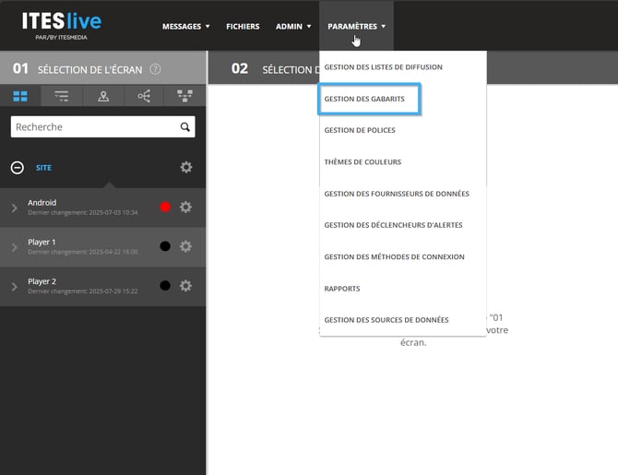Choose Thèmes de couleurs from menu
The image size is (618, 475).
[362, 162]
